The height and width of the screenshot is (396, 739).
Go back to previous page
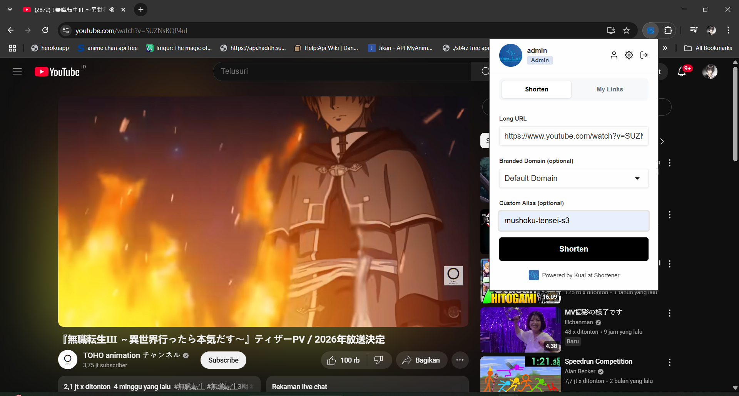[x=11, y=30]
